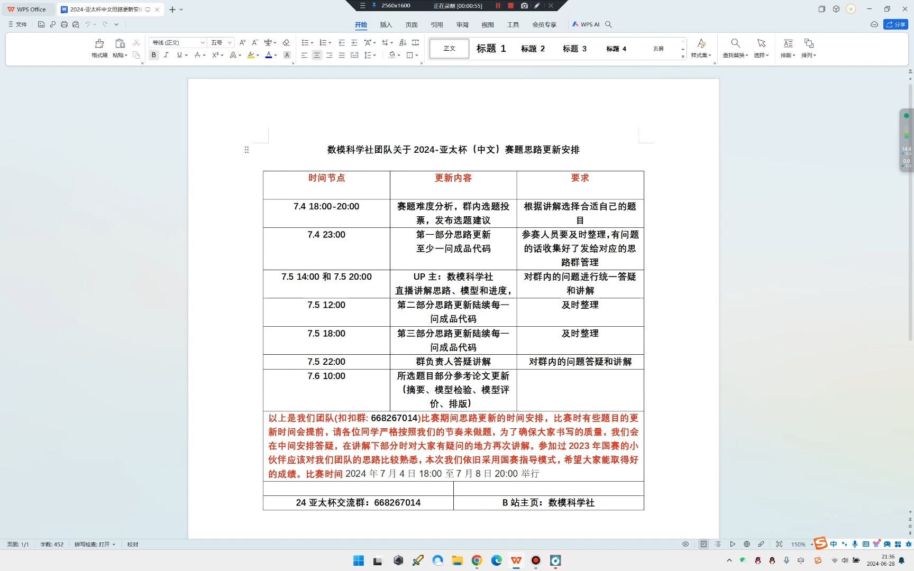Screen dimensions: 914x571
Task: Click the table move handle beside the title
Action: (246, 150)
